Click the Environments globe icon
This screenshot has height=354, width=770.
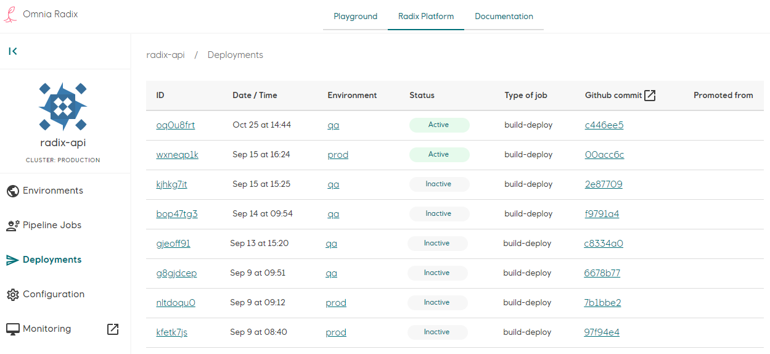tap(12, 191)
